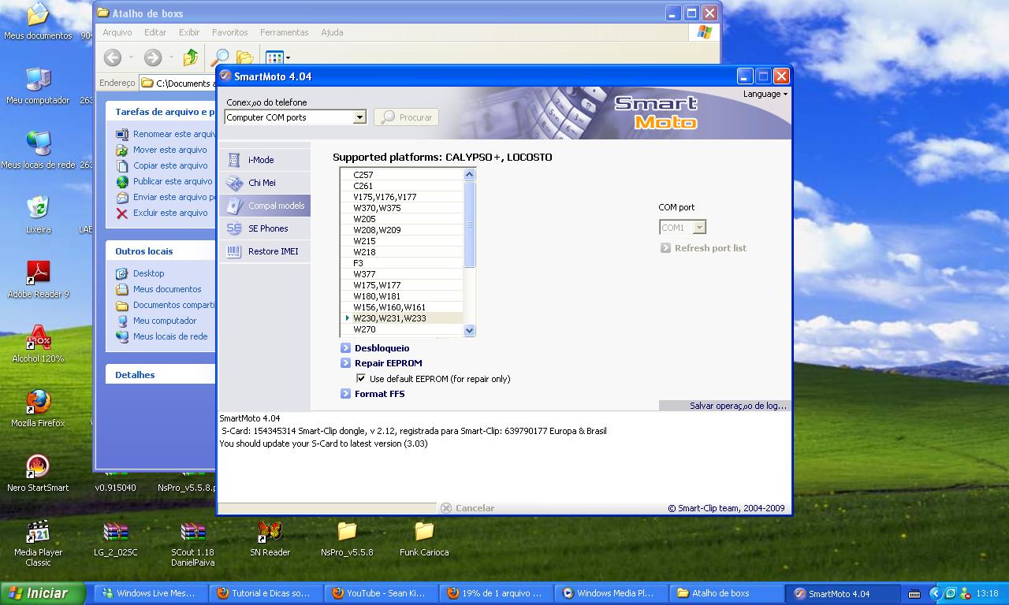Open Ferramentas menu in Atalho de boxs
The width and height of the screenshot is (1009, 605).
pyautogui.click(x=285, y=32)
